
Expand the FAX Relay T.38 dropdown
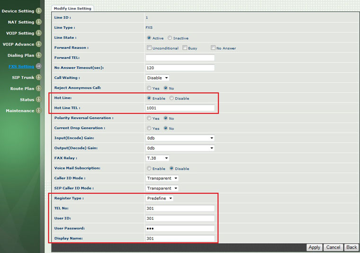157,158
